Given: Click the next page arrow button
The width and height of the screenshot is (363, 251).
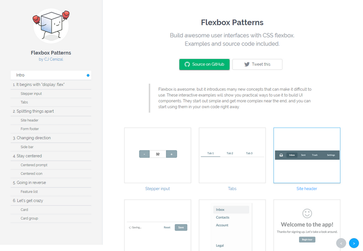Looking at the screenshot, I should tap(354, 243).
